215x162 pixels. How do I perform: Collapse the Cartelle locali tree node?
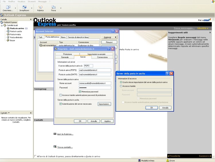pyautogui.click(x=2, y=25)
